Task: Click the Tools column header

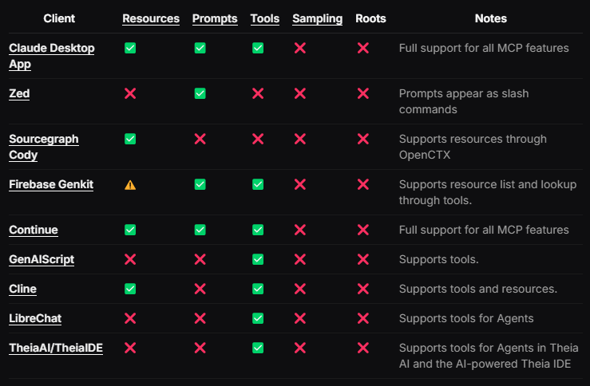Action: (265, 18)
